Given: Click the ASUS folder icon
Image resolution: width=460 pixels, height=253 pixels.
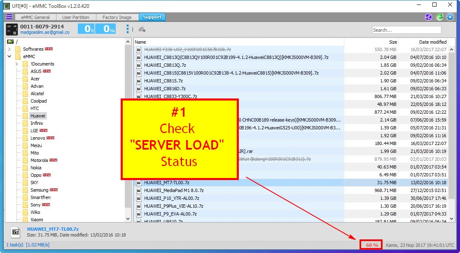Looking at the screenshot, I should [25, 71].
